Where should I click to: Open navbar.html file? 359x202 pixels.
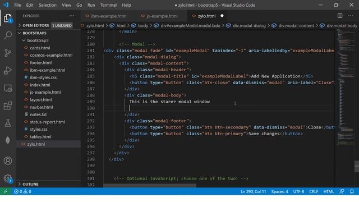(41, 107)
